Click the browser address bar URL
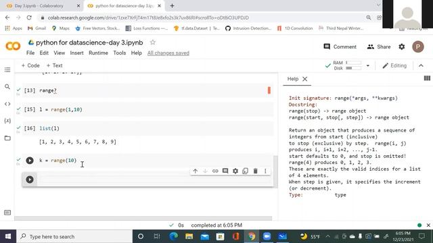The width and height of the screenshot is (433, 243). pyautogui.click(x=148, y=18)
